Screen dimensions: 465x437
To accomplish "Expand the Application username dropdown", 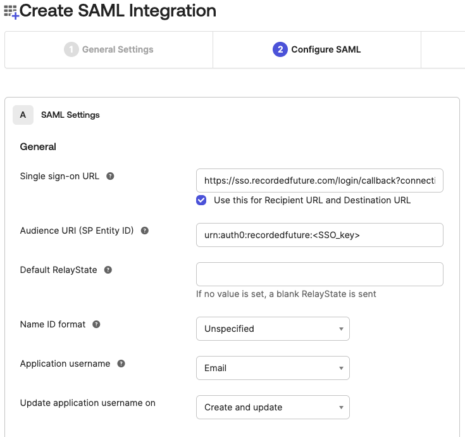I will [x=273, y=368].
